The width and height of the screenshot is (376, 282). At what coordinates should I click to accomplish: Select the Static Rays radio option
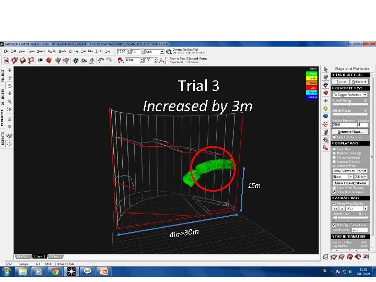click(x=334, y=149)
